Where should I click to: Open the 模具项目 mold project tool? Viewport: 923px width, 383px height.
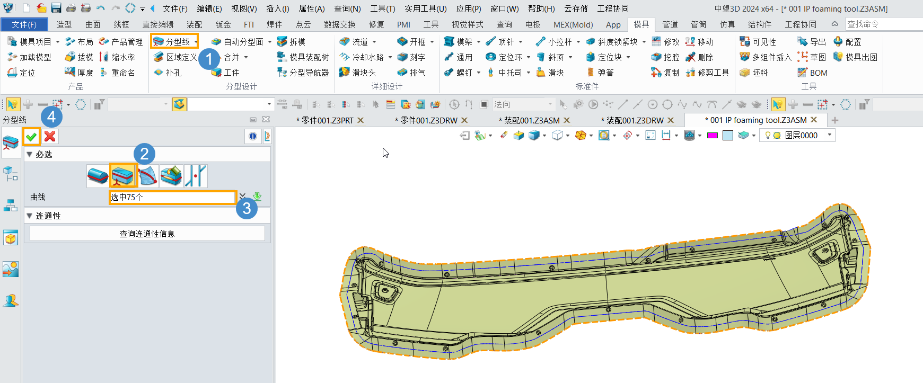(x=29, y=41)
